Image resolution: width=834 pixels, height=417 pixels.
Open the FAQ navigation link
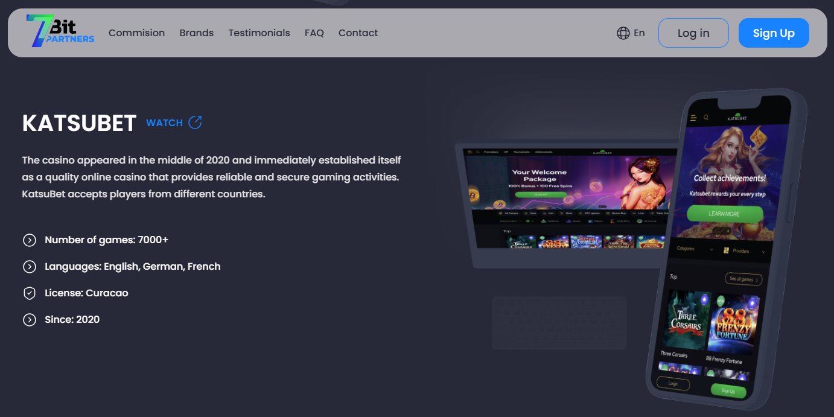pyautogui.click(x=314, y=33)
